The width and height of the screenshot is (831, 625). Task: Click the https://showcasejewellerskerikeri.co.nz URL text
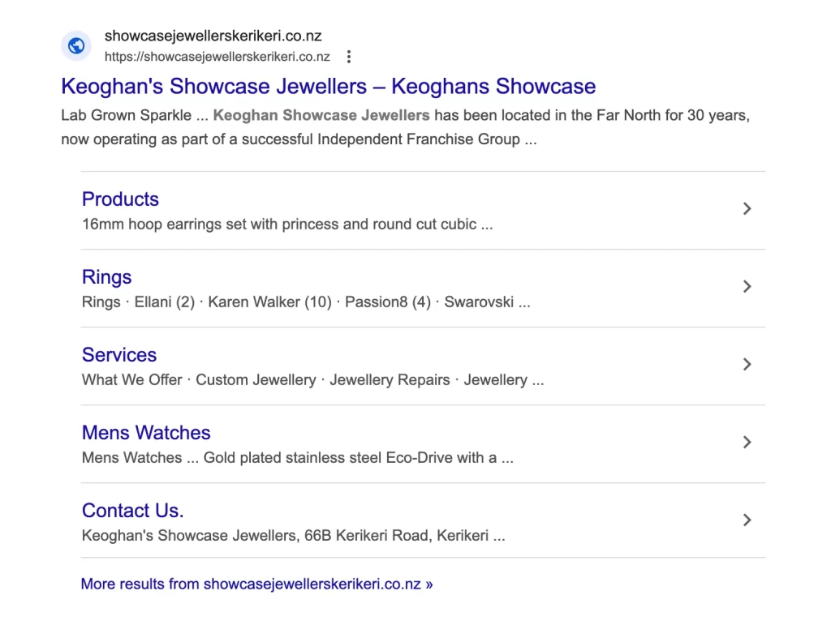[x=217, y=57]
